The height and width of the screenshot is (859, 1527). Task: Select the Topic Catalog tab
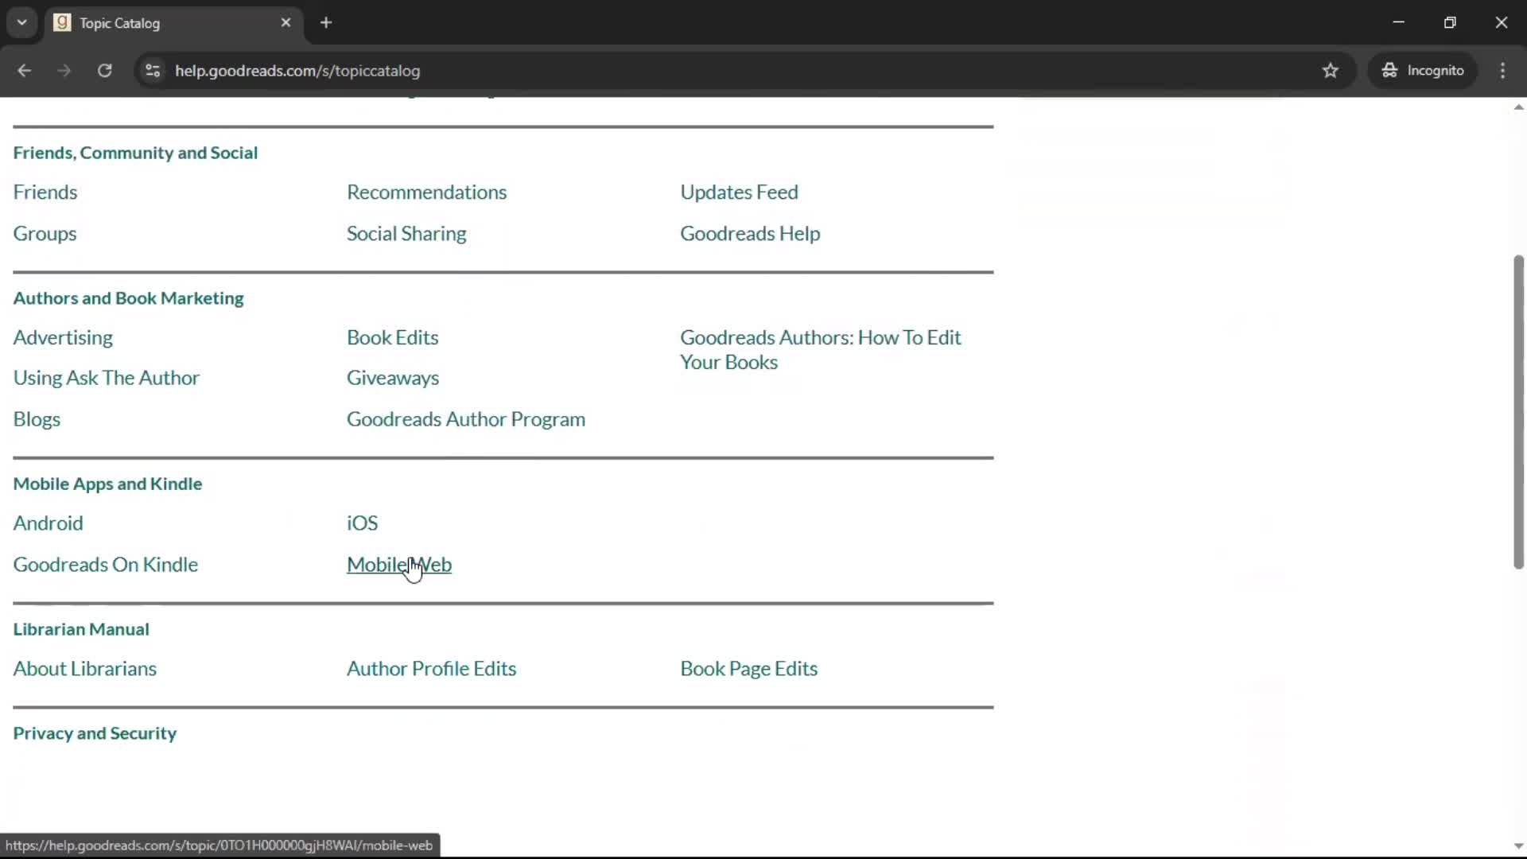(173, 23)
